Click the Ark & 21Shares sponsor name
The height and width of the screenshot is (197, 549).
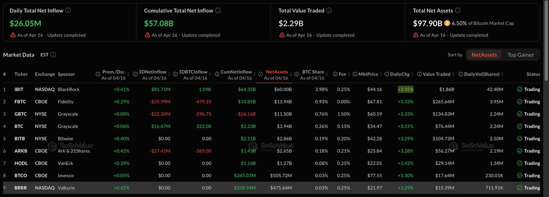74,151
